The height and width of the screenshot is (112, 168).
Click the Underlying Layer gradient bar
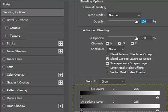(x=120, y=106)
